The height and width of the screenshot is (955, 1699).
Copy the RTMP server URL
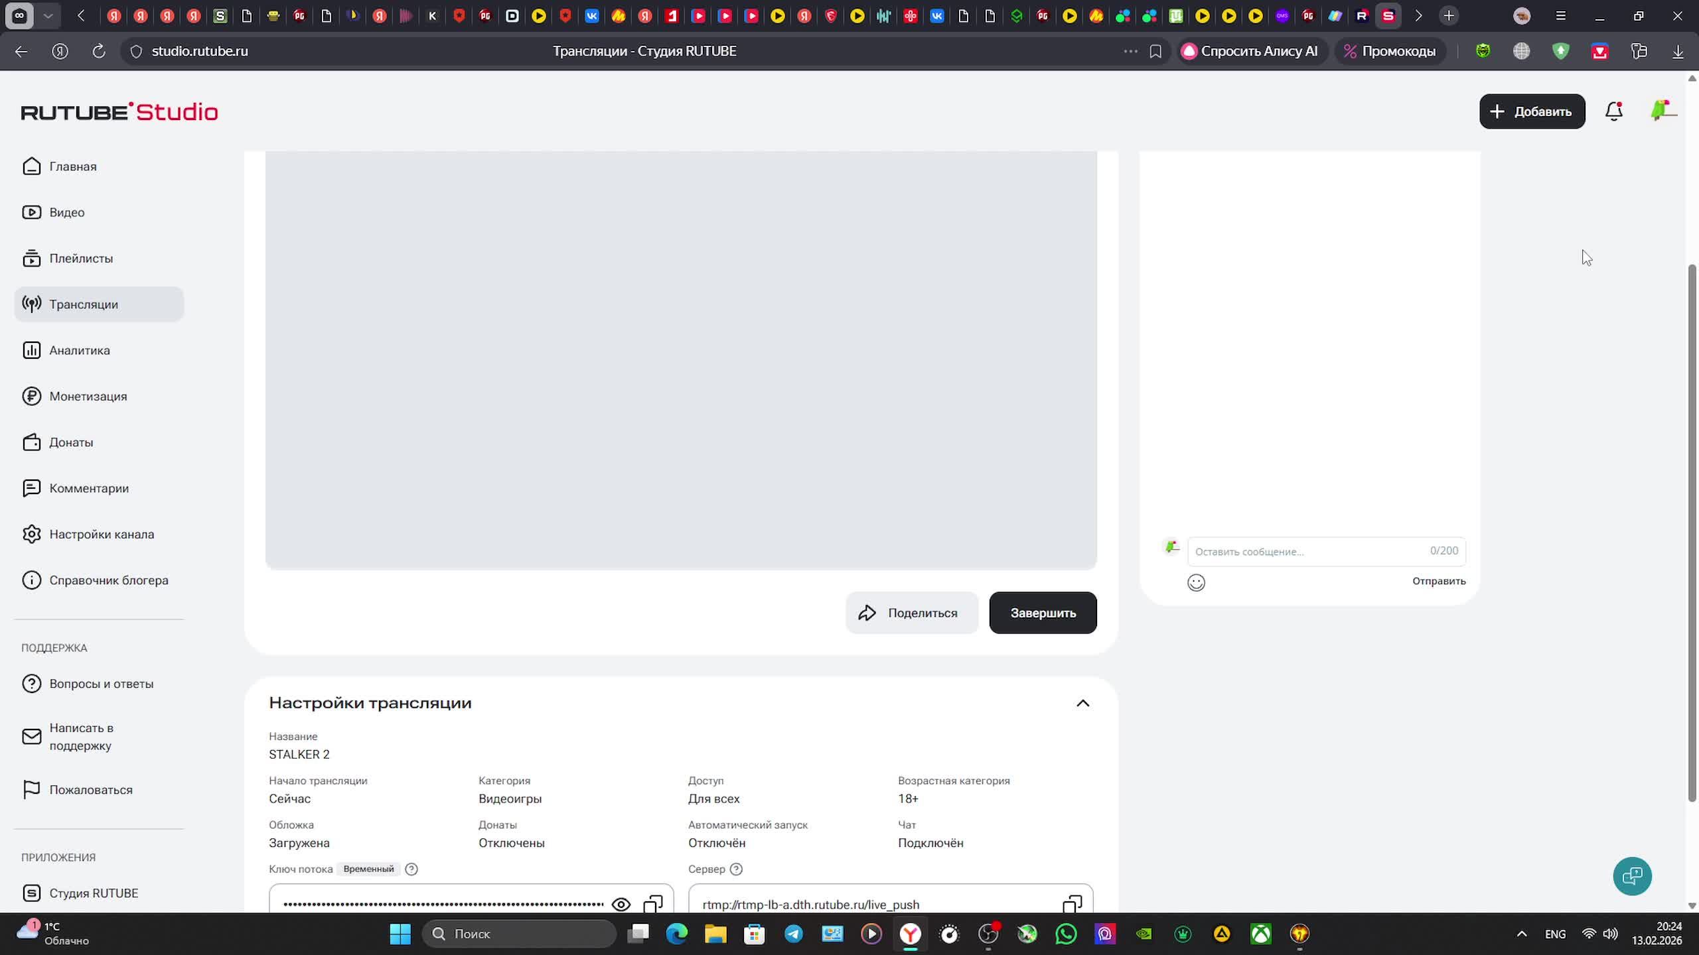click(1072, 903)
